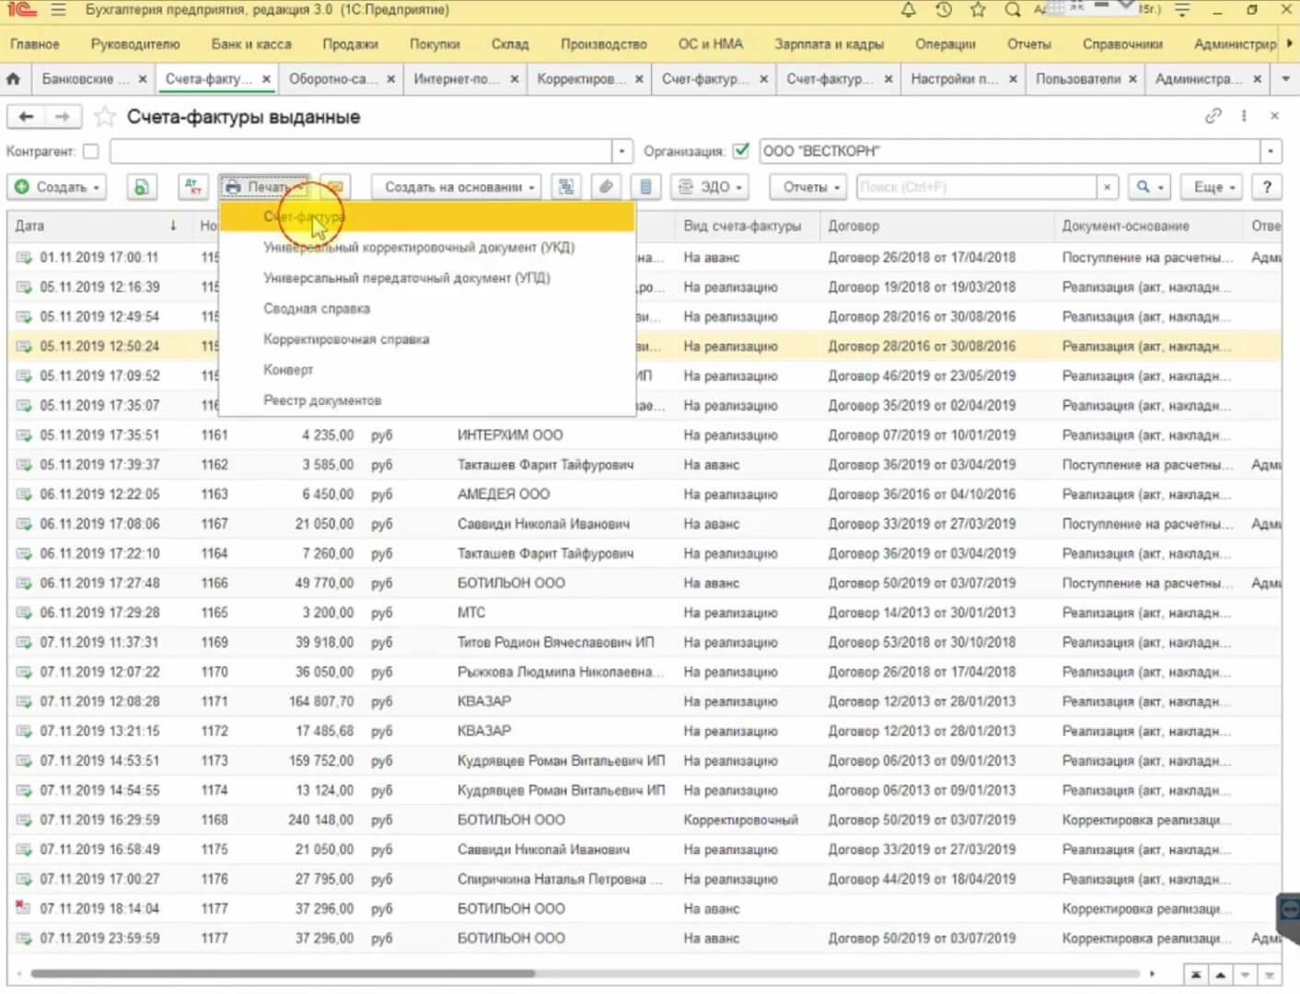This screenshot has width=1300, height=994.
Task: Open favorites star in title bar
Action: tap(978, 10)
